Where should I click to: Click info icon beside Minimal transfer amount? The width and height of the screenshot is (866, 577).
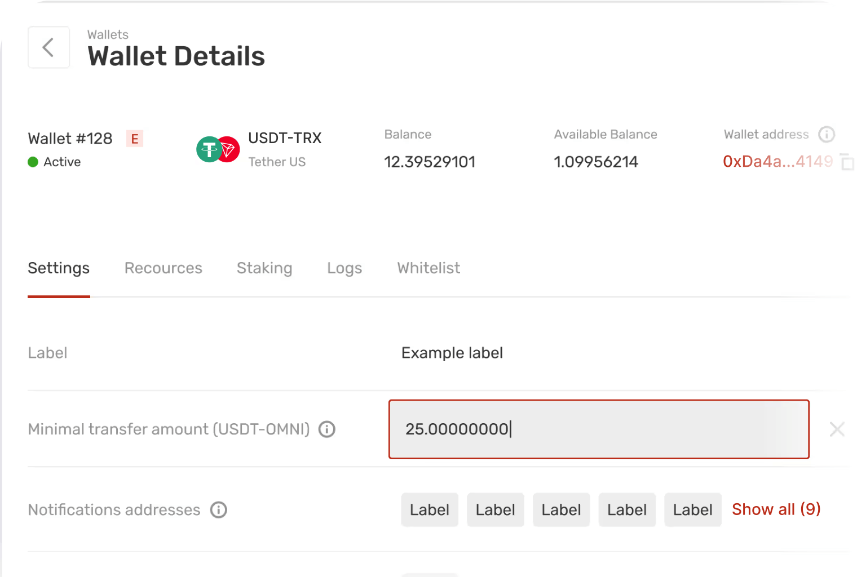327,429
